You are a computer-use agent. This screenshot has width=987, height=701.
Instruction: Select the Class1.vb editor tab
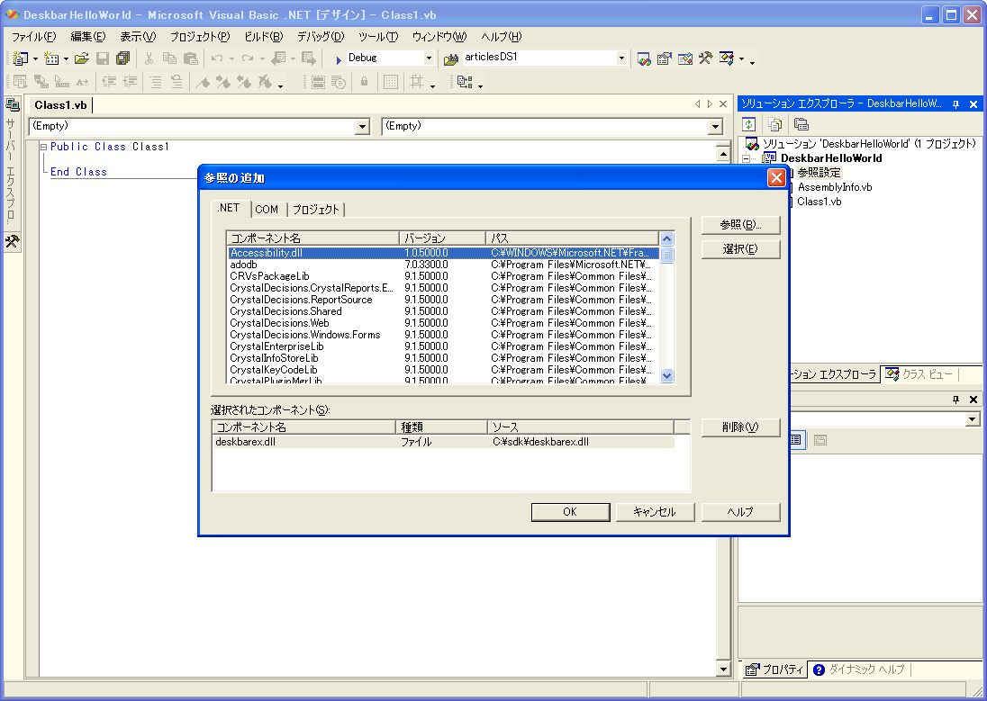[60, 105]
